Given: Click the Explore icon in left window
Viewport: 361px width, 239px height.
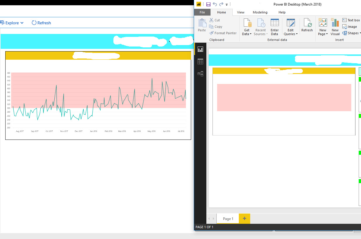Looking at the screenshot, I should click(x=2, y=23).
